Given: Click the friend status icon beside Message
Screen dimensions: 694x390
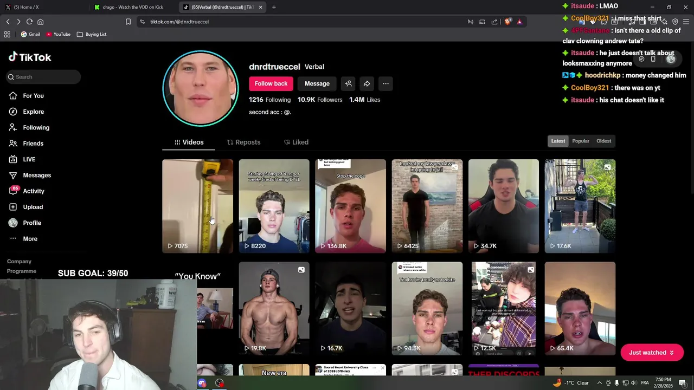Looking at the screenshot, I should coord(348,83).
